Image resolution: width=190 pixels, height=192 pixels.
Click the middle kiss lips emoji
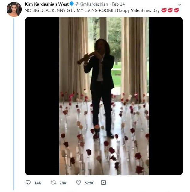170,10
